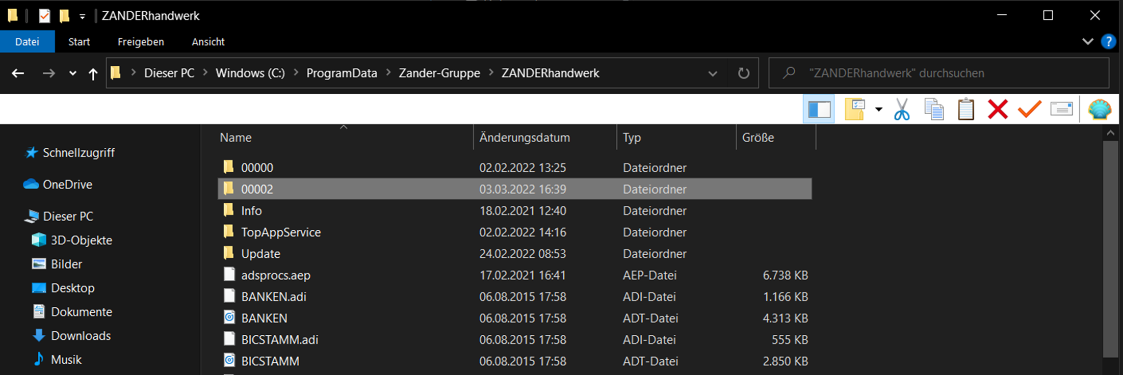Sort files by Änderungsdatum column header
This screenshot has height=375, width=1123.
click(x=525, y=138)
